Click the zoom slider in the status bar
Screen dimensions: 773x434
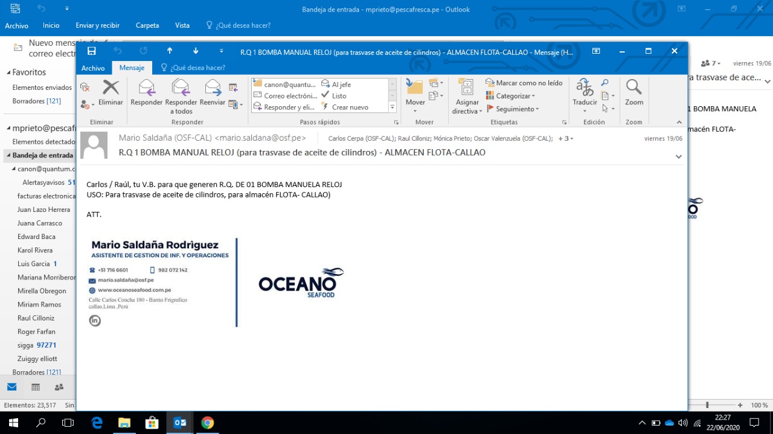click(707, 405)
